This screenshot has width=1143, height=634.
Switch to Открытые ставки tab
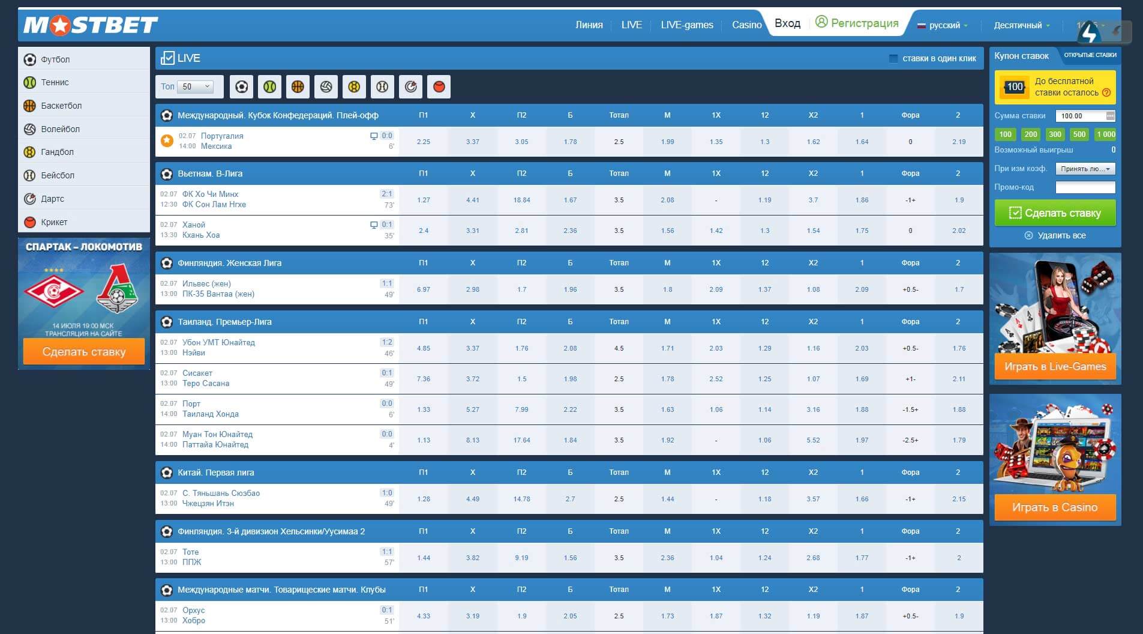point(1090,55)
